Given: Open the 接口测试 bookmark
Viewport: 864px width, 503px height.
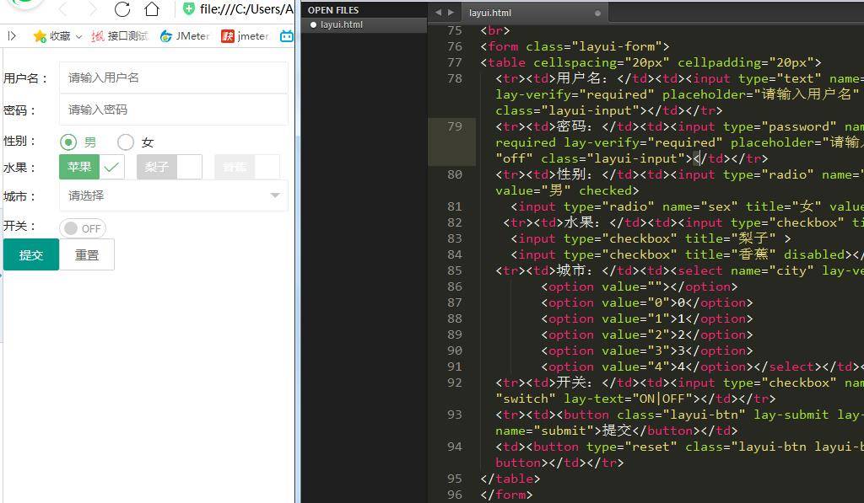Looking at the screenshot, I should pyautogui.click(x=120, y=36).
